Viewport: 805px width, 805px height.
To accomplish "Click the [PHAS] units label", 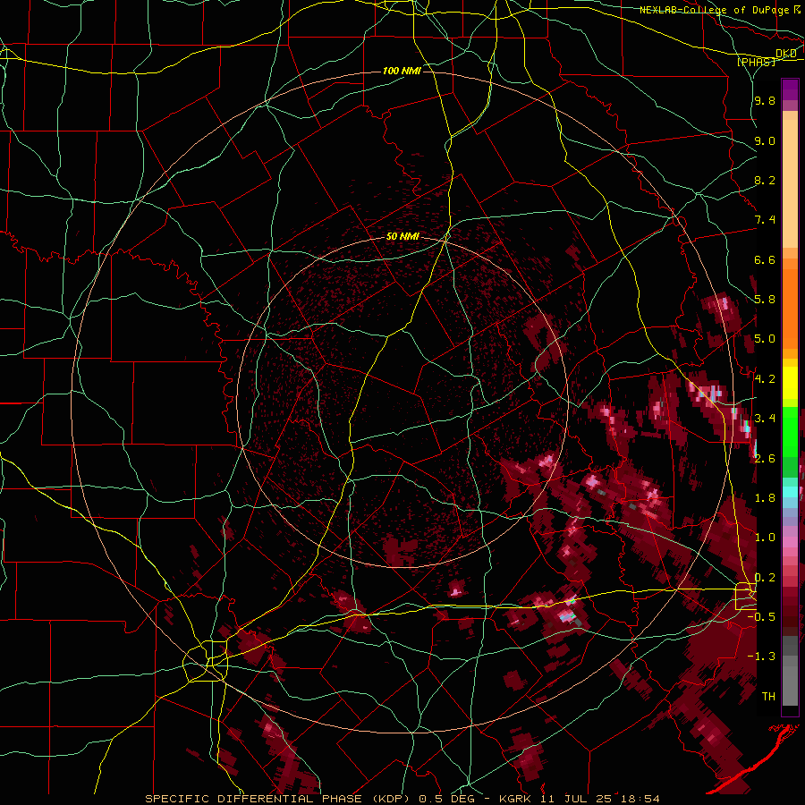I will click(756, 62).
